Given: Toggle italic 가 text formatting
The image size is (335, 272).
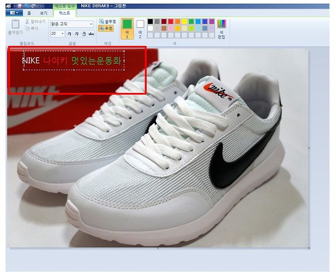Looking at the screenshot, I should pyautogui.click(x=76, y=34).
